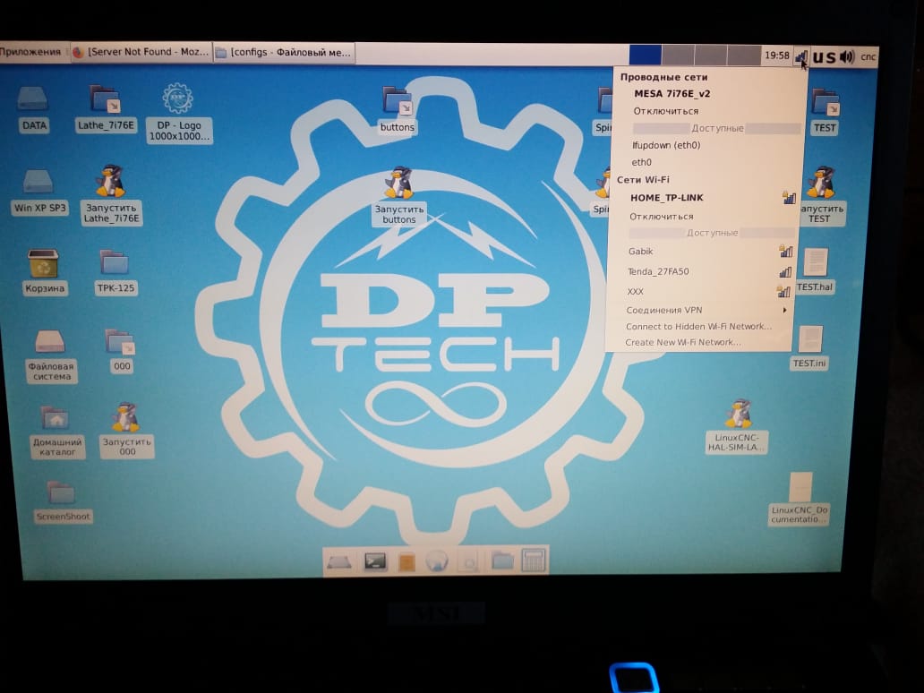This screenshot has width=924, height=693.
Task: Switch to the configs Файловый менеджер window
Action: (284, 53)
